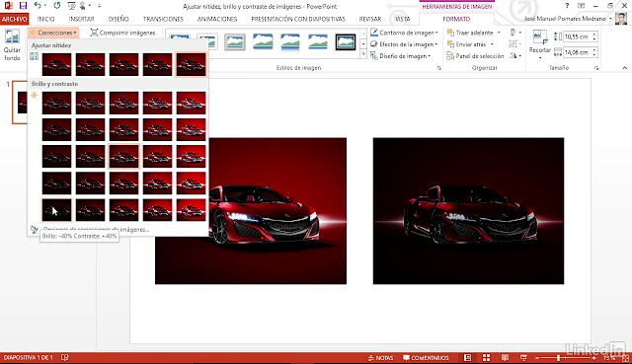
Task: Select the dark car picture on slide
Action: pos(468,210)
